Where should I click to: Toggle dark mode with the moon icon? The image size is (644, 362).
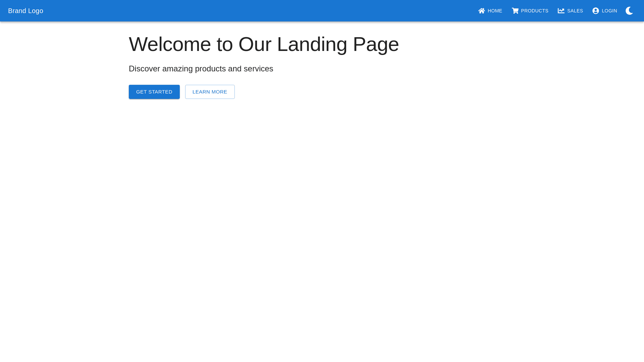[629, 11]
